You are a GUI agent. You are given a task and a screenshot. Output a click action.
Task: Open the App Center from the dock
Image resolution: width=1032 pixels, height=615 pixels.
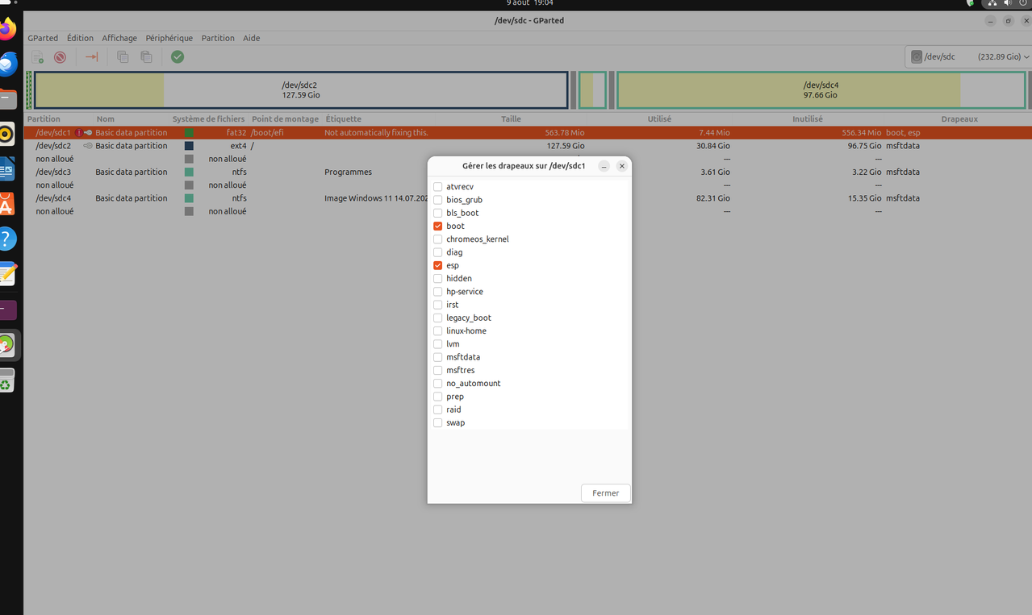6,204
